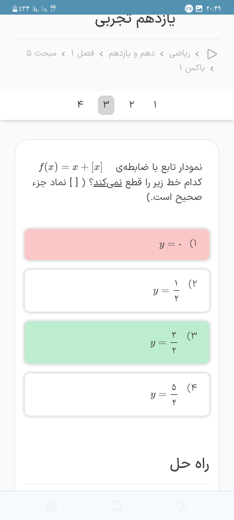Tap the راه حل solution heading
The width and height of the screenshot is (234, 520).
189,465
